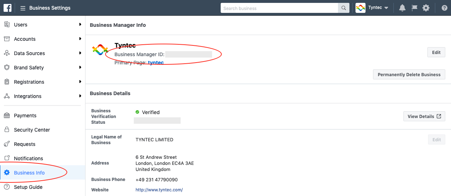Viewport: 451px width, 196px height.
Task: Click the Requests key icon
Action: point(7,144)
